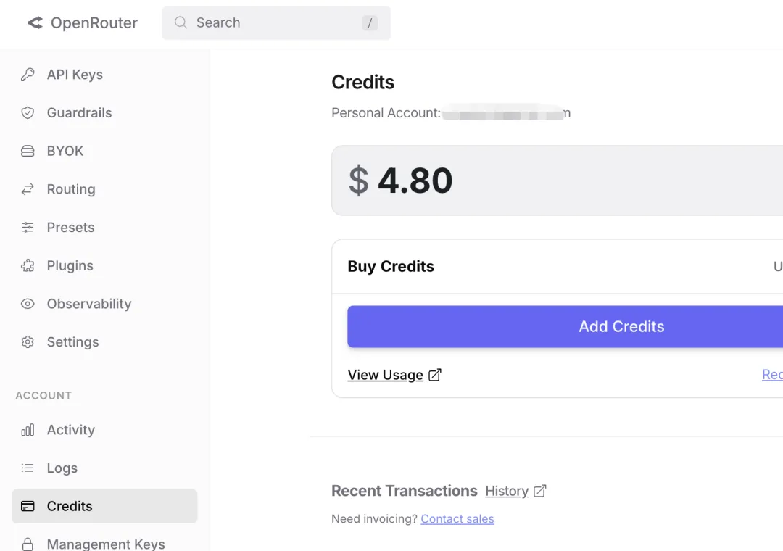Open the View Usage link
Viewport: 783px width, 551px height.
(385, 375)
